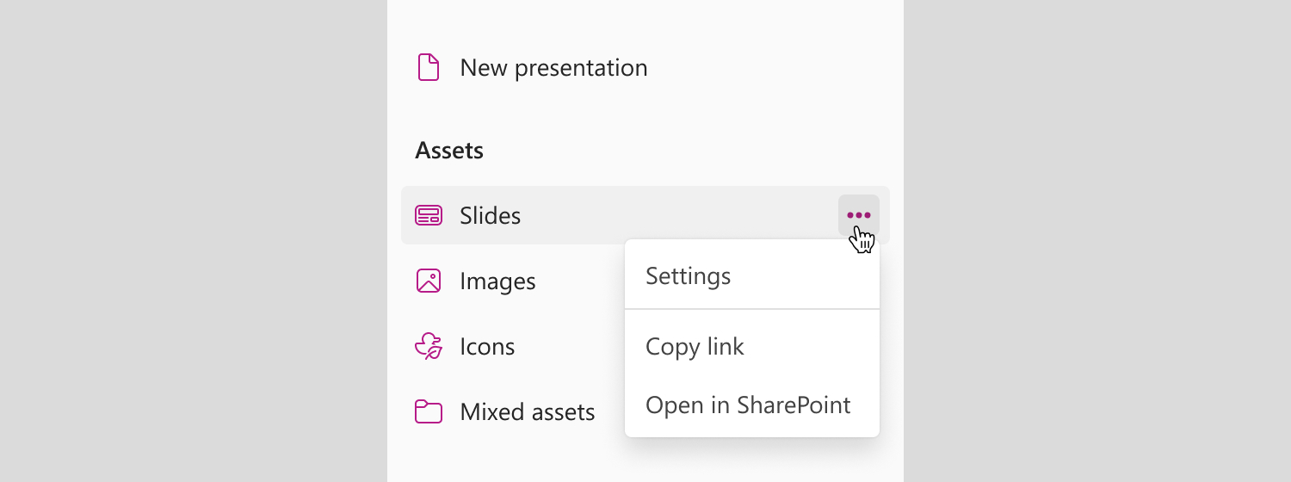This screenshot has width=1291, height=482.
Task: Click the Assets section heading
Action: [x=449, y=151]
